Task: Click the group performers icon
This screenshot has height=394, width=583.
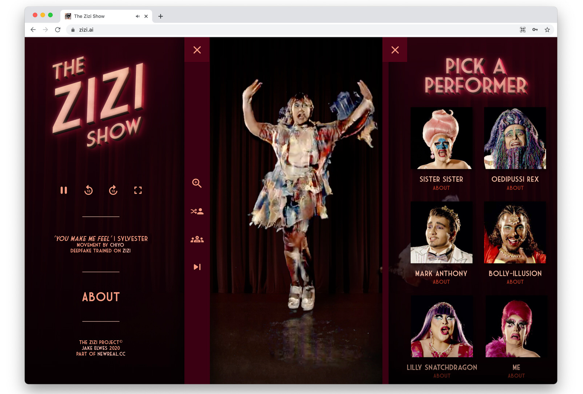Action: pos(197,239)
